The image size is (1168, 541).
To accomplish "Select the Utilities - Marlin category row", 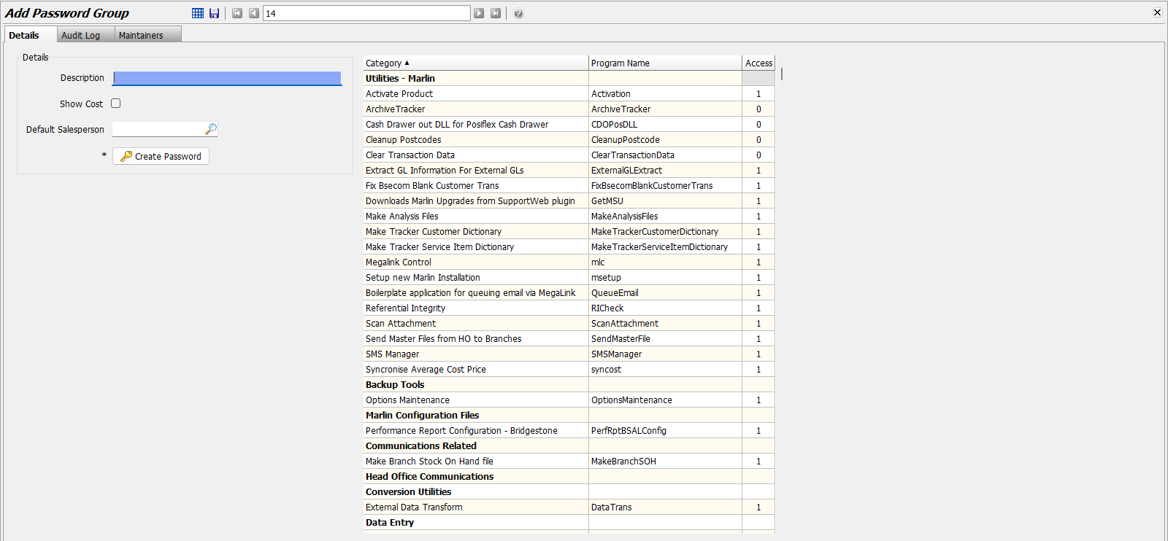I will click(x=569, y=78).
